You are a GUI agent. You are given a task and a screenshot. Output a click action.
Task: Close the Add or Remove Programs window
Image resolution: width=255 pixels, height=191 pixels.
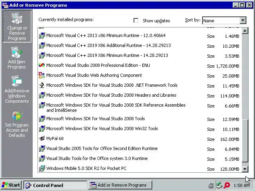point(249,5)
